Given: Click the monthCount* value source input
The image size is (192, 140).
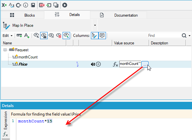Looking at the screenshot, I should tap(130, 64).
